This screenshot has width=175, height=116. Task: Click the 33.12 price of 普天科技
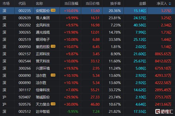[x=95, y=61]
